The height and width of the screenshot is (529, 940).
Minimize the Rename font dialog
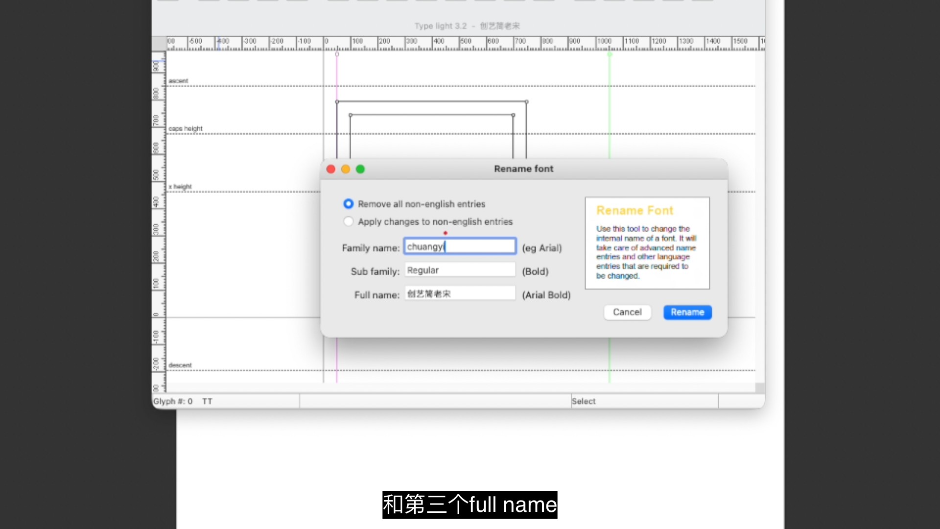(346, 169)
